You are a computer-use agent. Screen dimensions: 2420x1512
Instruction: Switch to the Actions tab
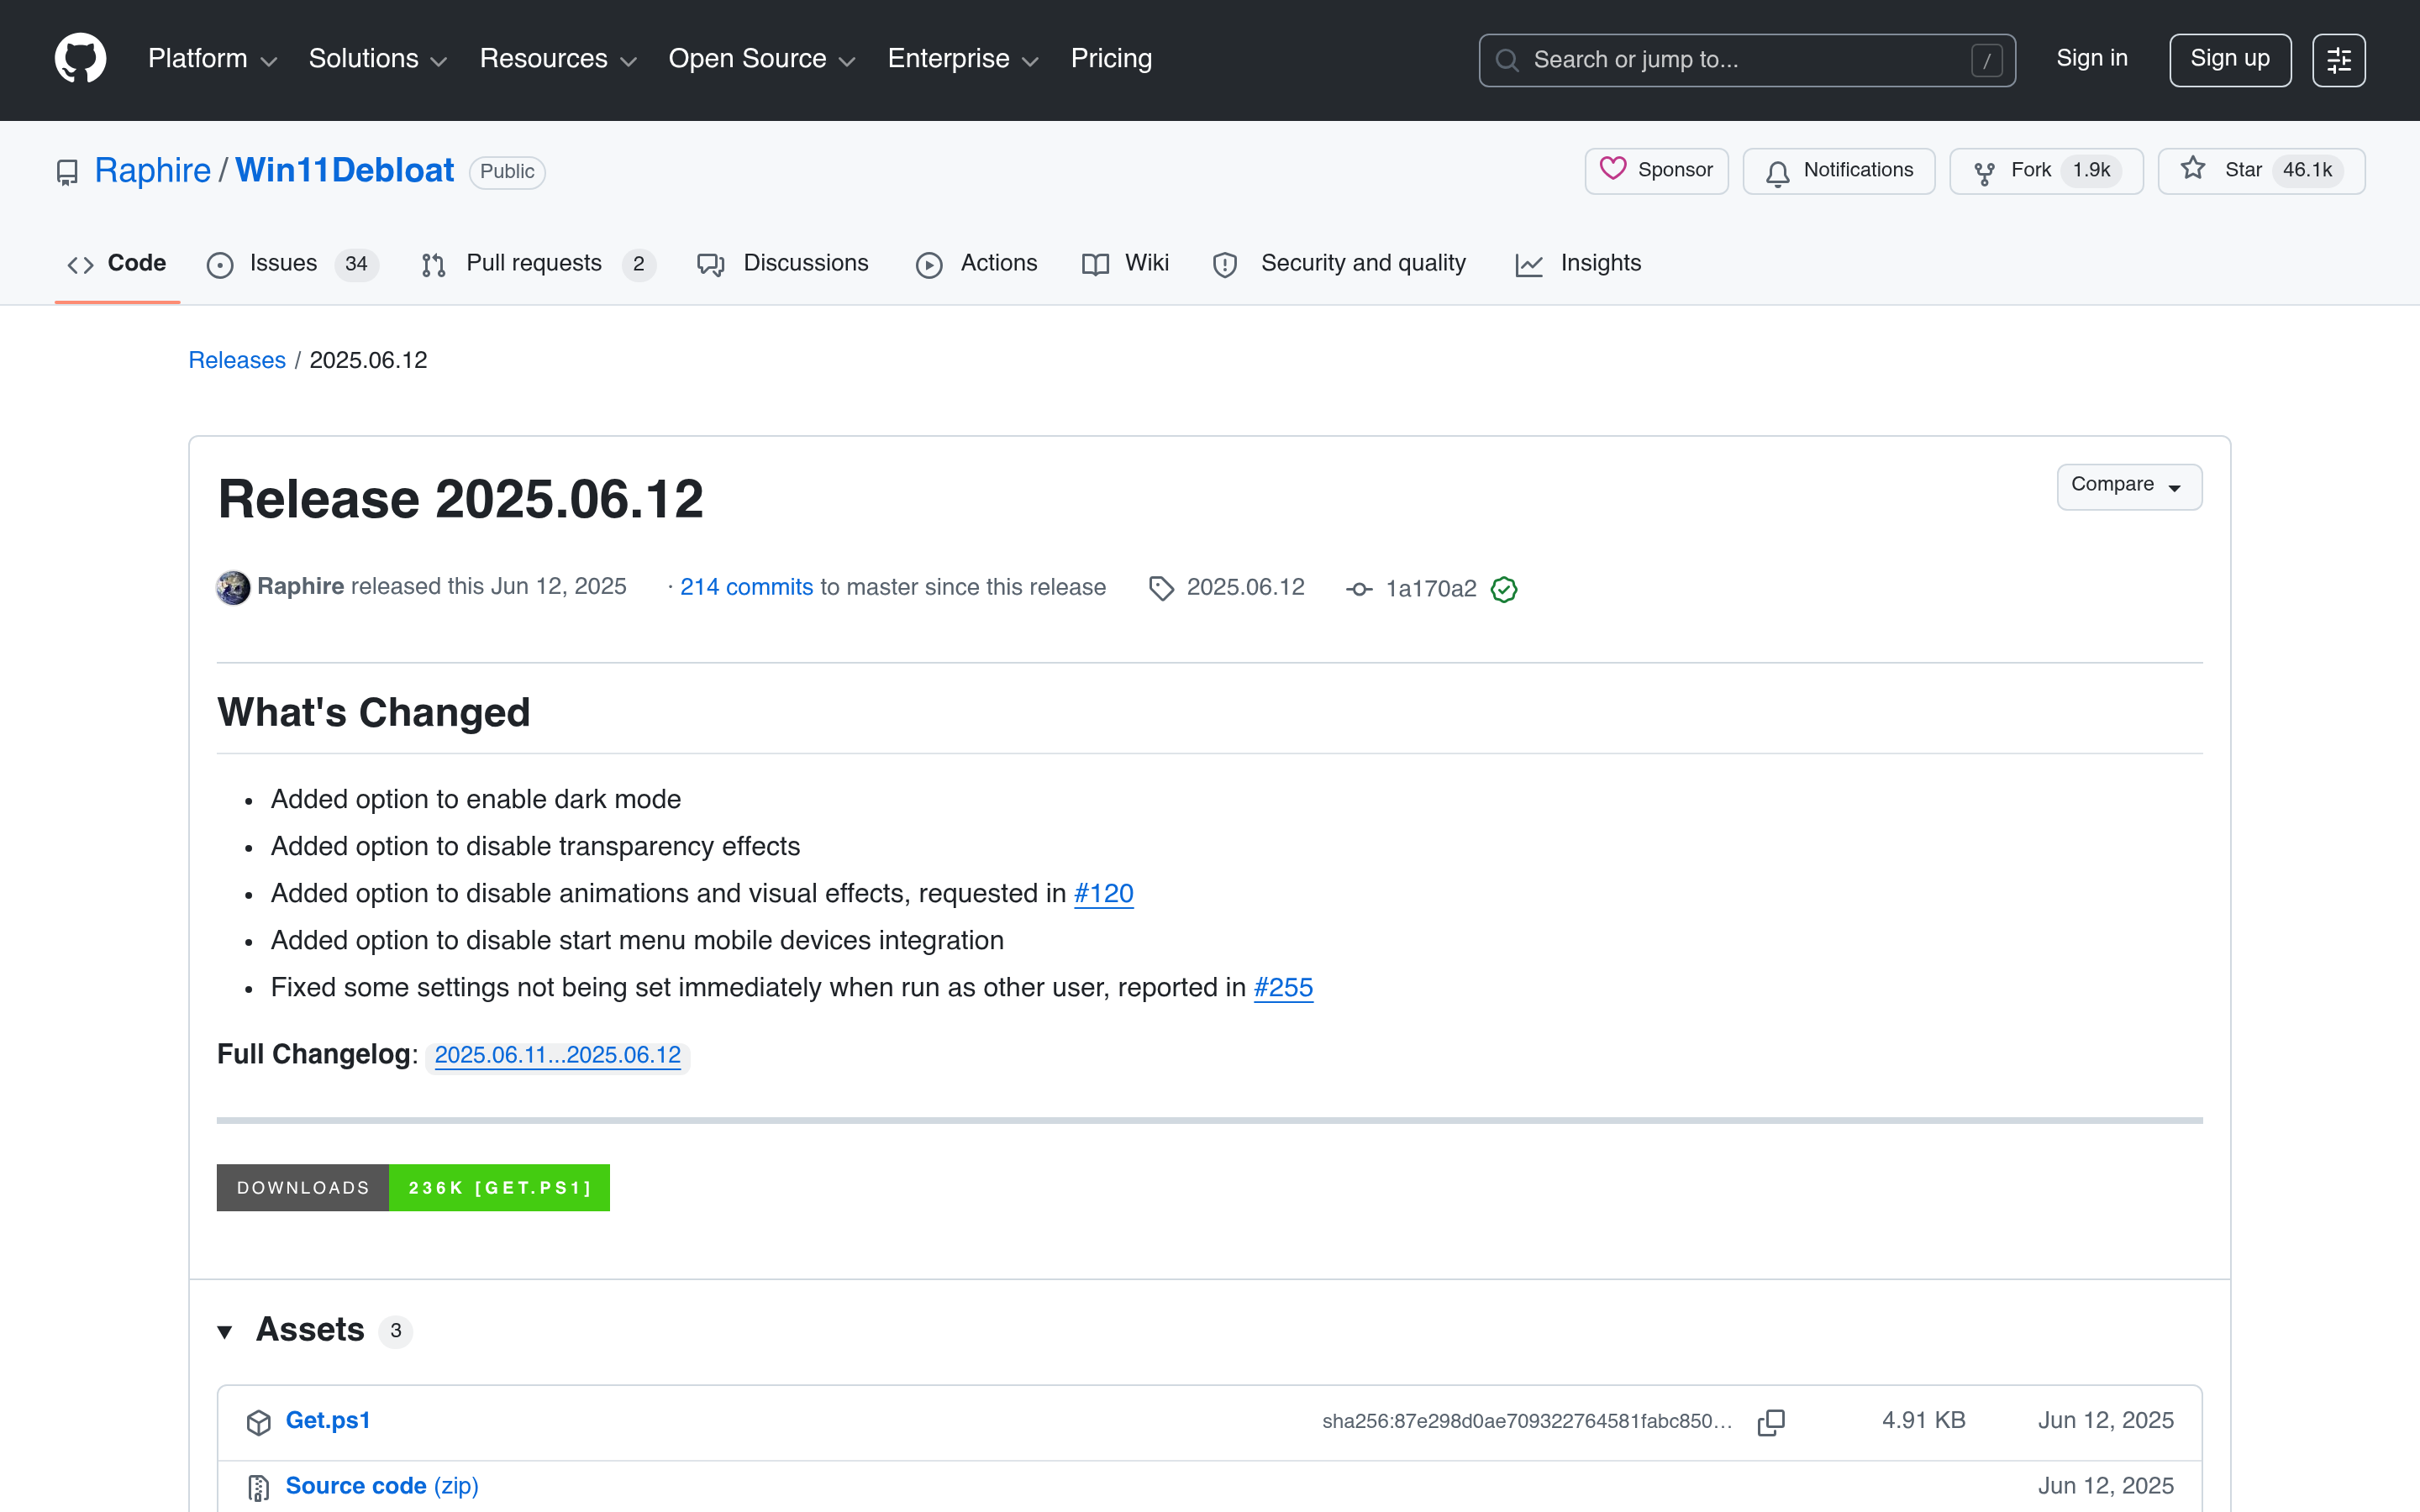coord(977,264)
